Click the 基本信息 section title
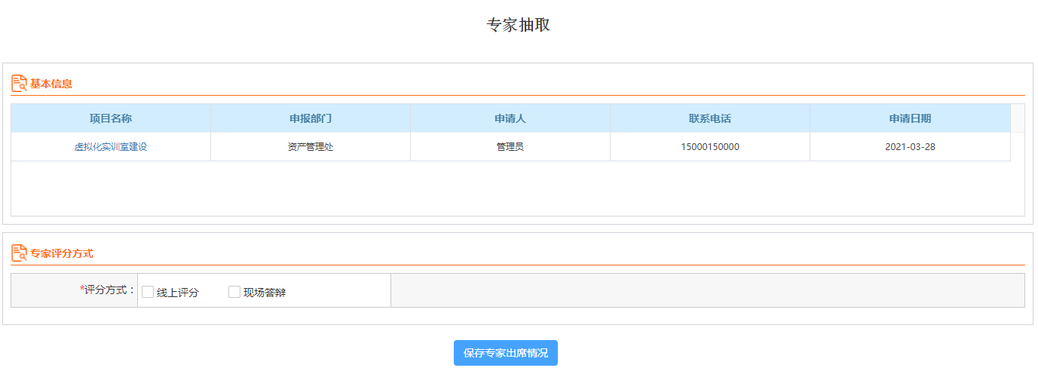The image size is (1038, 374). click(51, 84)
